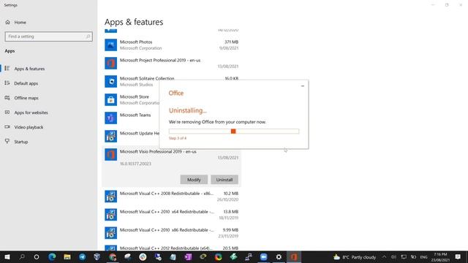Screen dimensions: 468x263
Task: Open VirtualBox cube icon on taskbar
Action: pos(97,256)
